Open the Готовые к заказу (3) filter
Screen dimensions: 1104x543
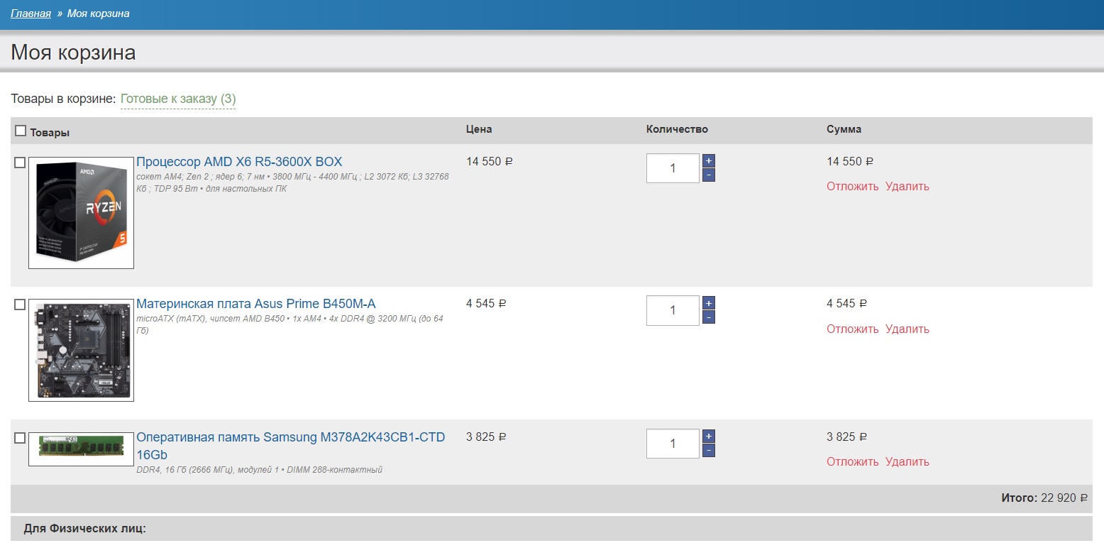[178, 99]
